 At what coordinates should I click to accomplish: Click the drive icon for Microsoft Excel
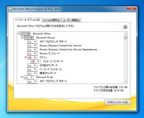coord(26,77)
